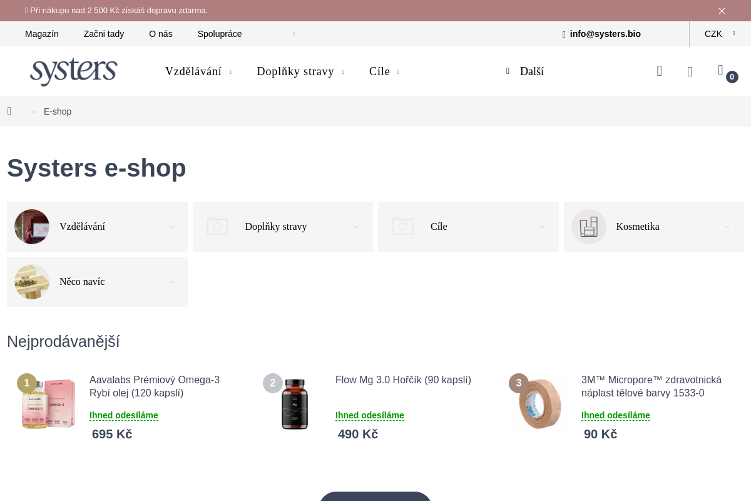This screenshot has width=751, height=501.
Task: Open the user account icon
Action: 690,71
